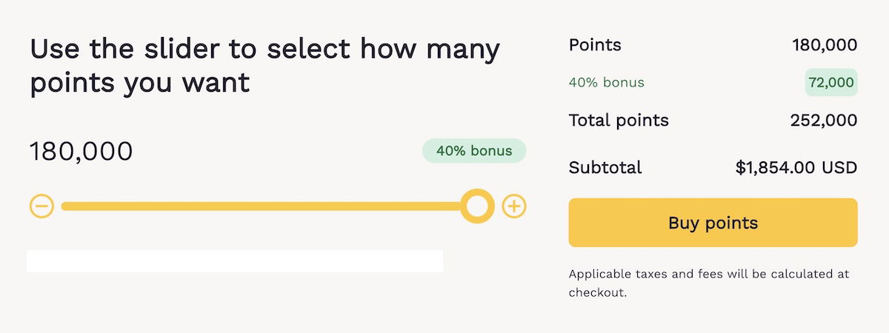
Task: Click the 252,000 total points value
Action: tap(824, 120)
